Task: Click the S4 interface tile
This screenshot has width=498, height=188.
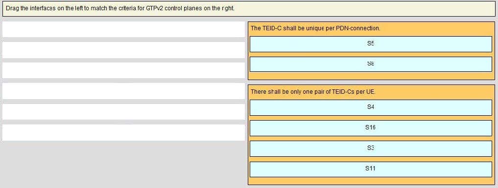Action: tap(371, 107)
